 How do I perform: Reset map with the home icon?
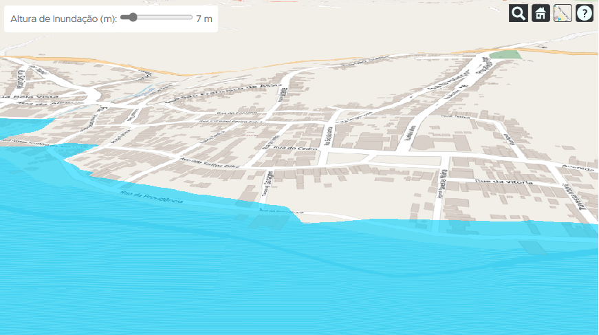coord(541,13)
